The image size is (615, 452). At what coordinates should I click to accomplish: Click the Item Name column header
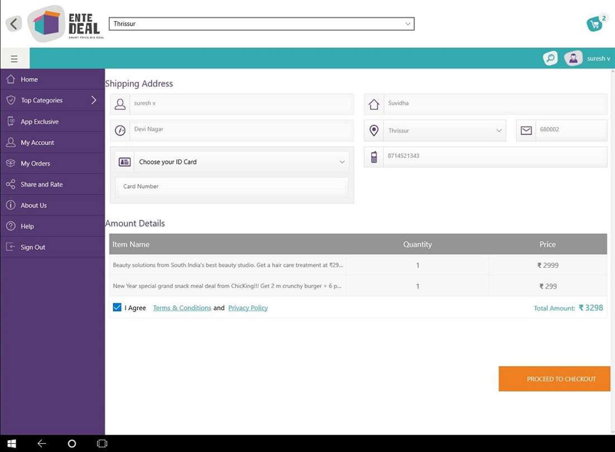tap(131, 244)
